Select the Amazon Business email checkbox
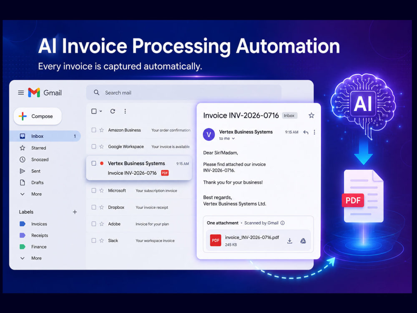Viewport: 417px width, 313px height. coord(93,130)
